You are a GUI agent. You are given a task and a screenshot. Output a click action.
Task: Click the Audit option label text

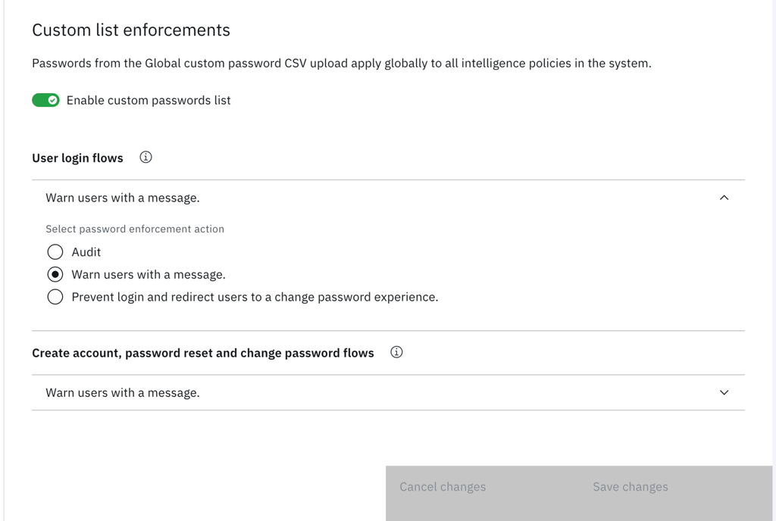click(x=86, y=252)
